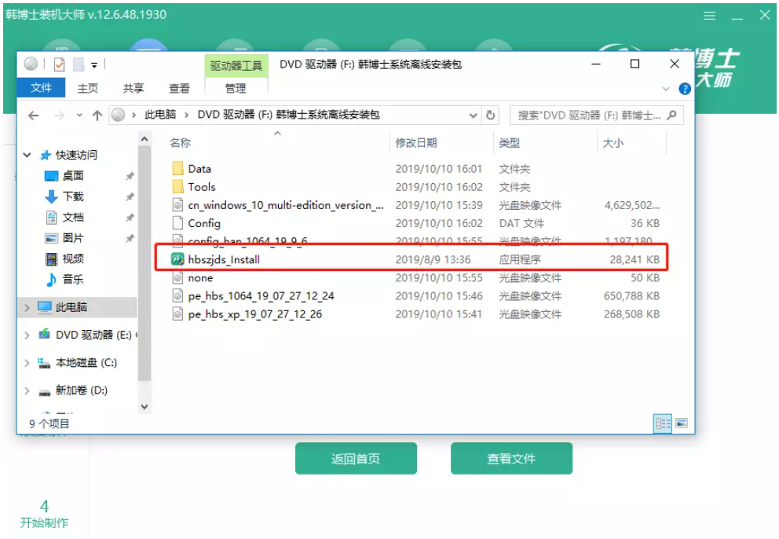Click the 返回首页 button
779x539 pixels.
(356, 458)
